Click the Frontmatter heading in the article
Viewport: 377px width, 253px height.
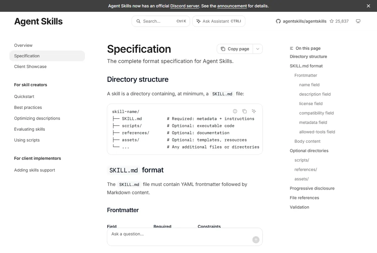click(123, 210)
